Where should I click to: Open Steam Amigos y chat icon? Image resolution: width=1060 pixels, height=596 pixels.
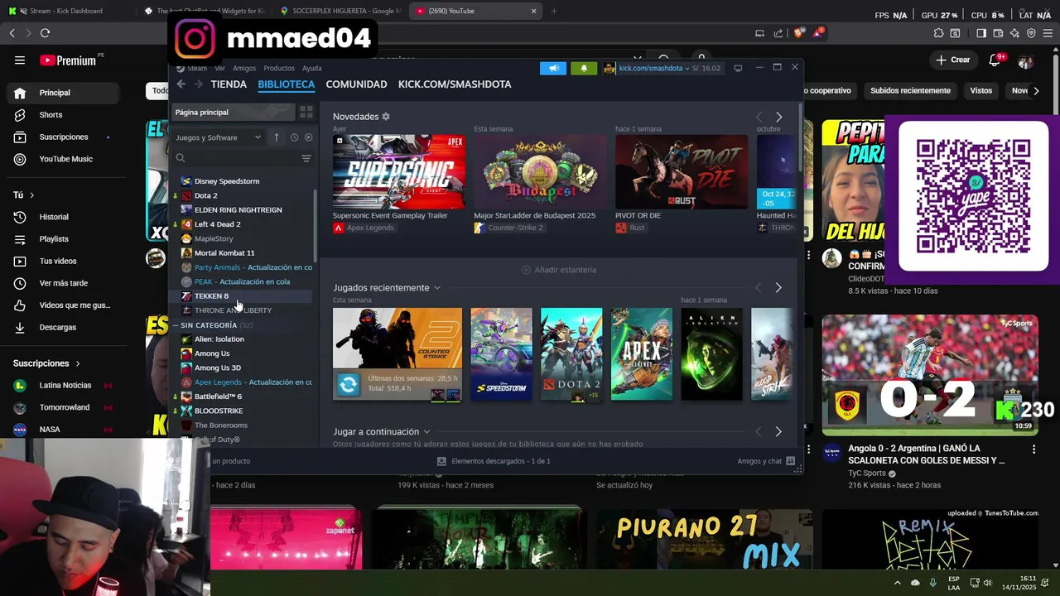[790, 461]
